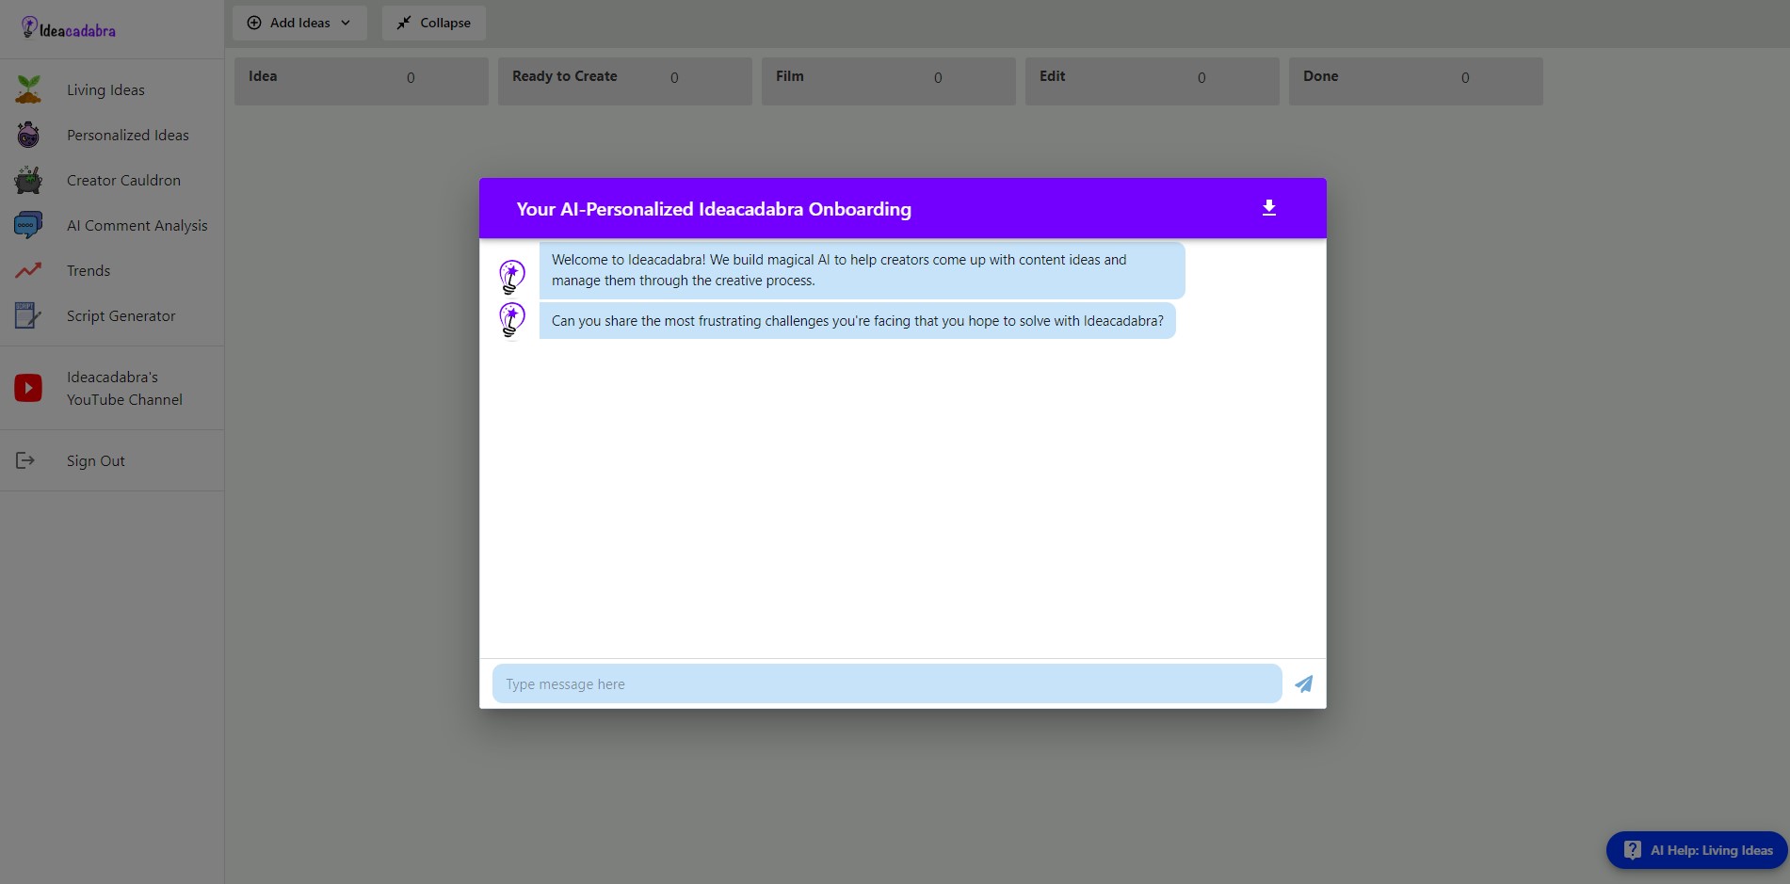Screen dimensions: 1790x884
Task: Click the Sign Out exit icon
Action: tap(25, 460)
